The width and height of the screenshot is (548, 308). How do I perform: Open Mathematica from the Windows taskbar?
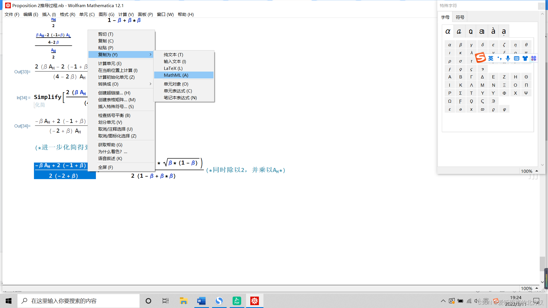[x=255, y=301]
